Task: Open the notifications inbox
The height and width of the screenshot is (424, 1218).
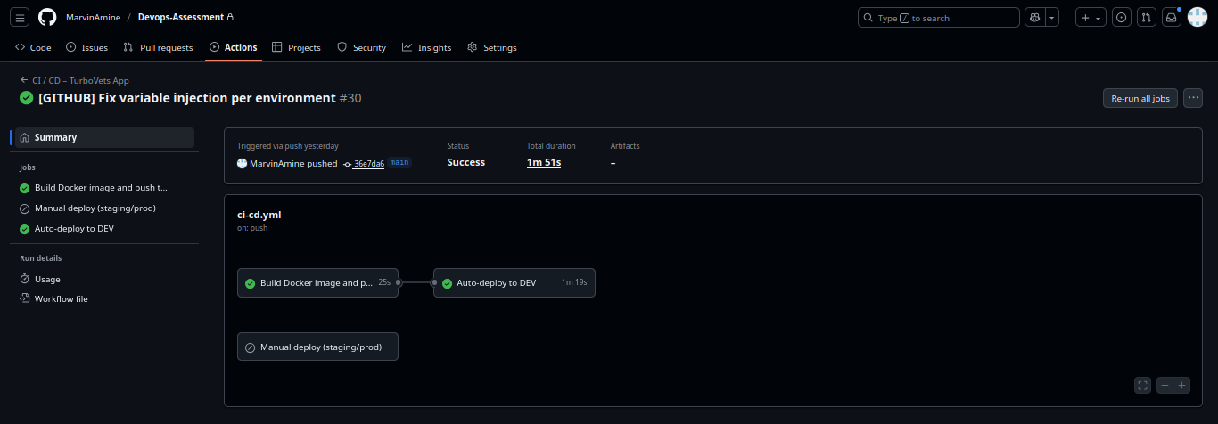Action: point(1173,18)
